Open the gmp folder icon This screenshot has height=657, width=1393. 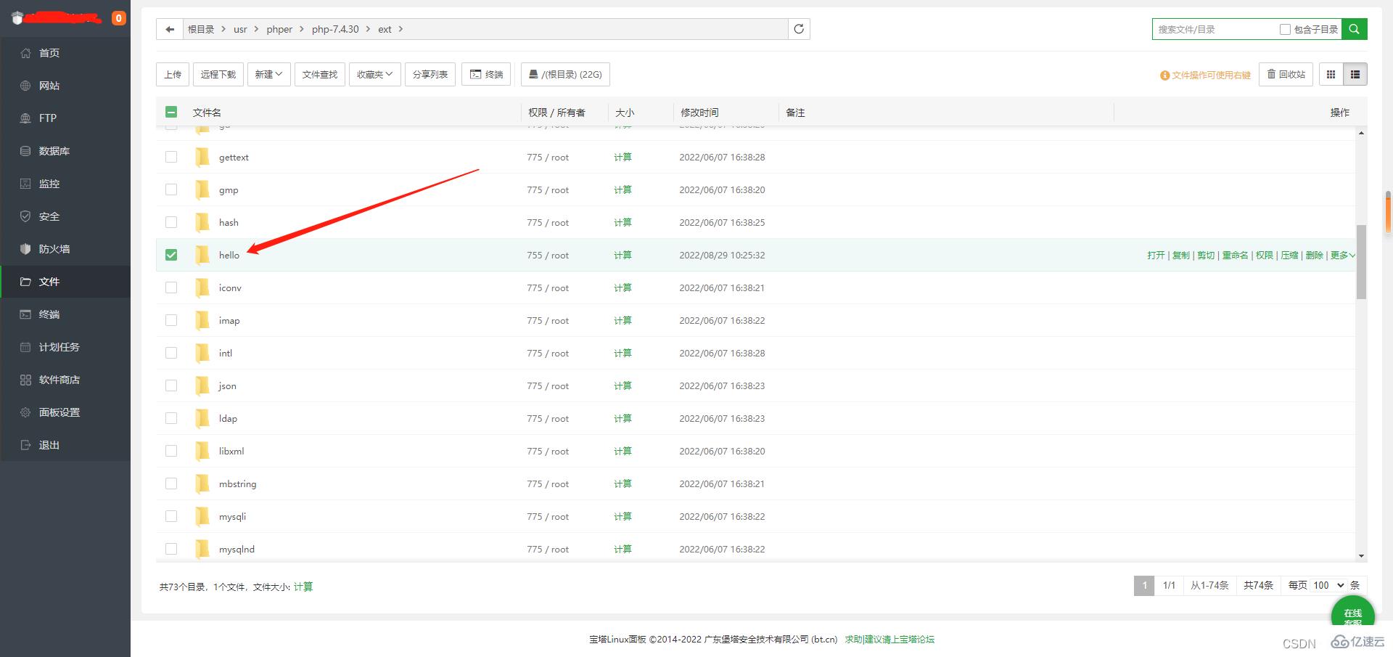click(202, 189)
